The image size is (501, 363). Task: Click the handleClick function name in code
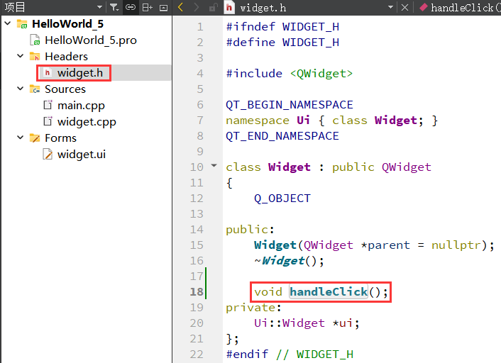pyautogui.click(x=329, y=291)
